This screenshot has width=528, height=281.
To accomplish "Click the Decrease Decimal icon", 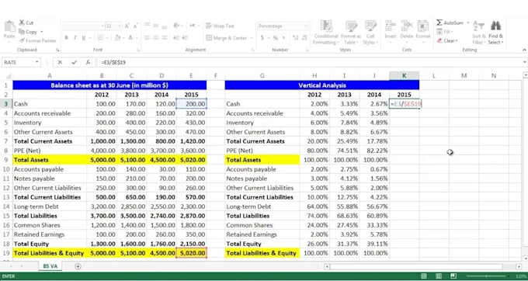I will pos(304,38).
